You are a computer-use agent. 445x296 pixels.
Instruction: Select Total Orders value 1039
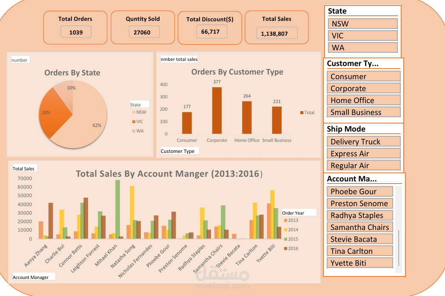pyautogui.click(x=76, y=32)
